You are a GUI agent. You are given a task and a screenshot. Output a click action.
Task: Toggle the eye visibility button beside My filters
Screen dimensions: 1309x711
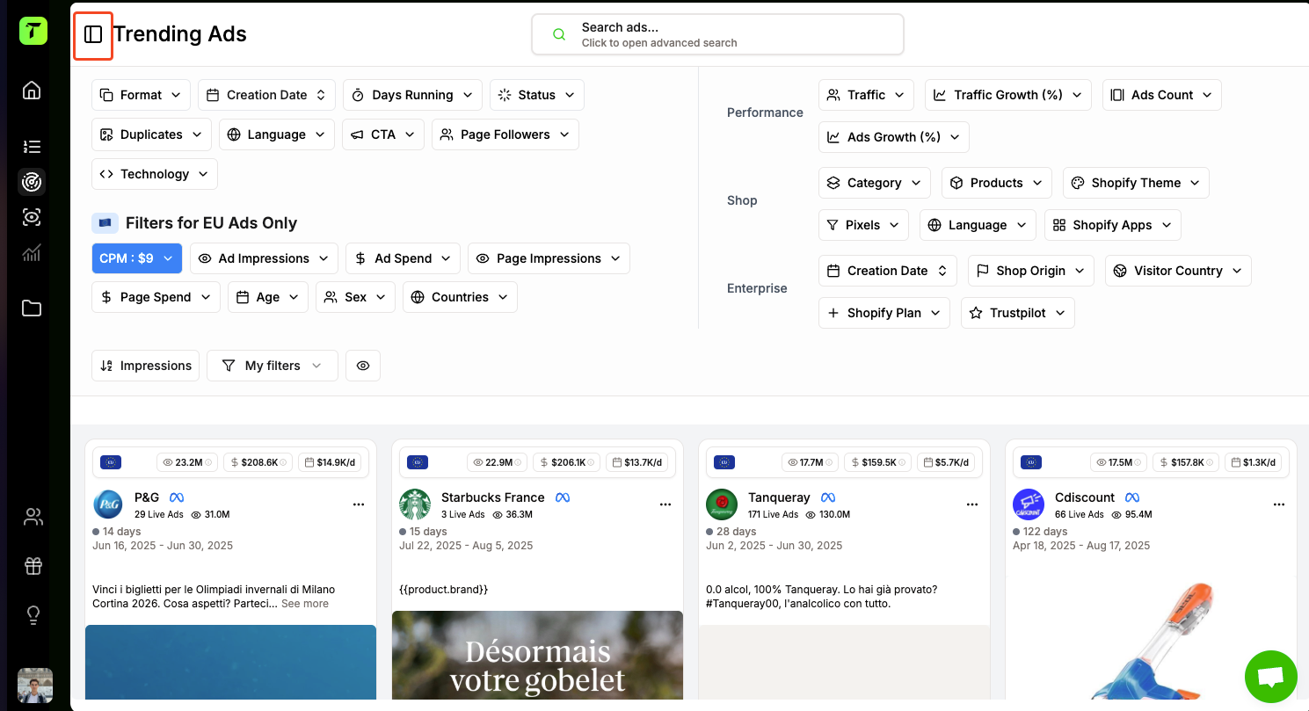point(363,366)
